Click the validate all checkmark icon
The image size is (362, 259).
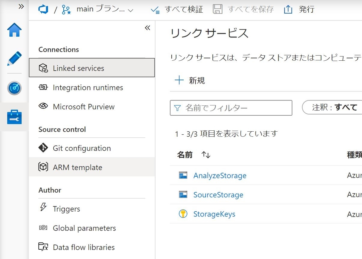[155, 10]
